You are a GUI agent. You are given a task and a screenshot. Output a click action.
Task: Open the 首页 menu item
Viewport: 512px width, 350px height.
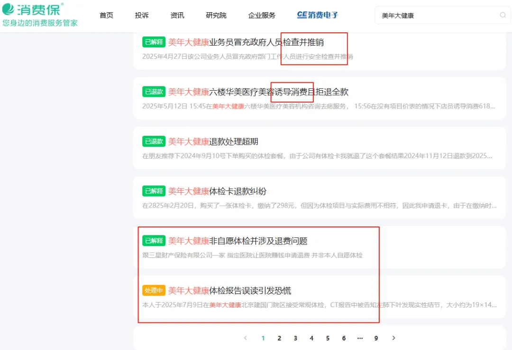[107, 15]
